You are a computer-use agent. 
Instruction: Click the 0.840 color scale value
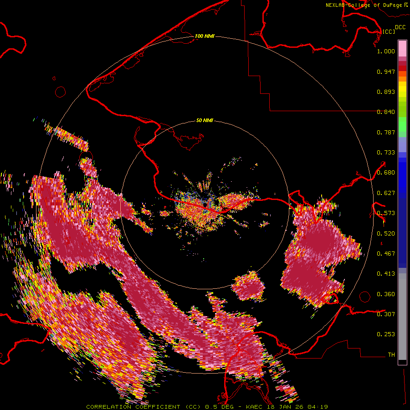386,112
